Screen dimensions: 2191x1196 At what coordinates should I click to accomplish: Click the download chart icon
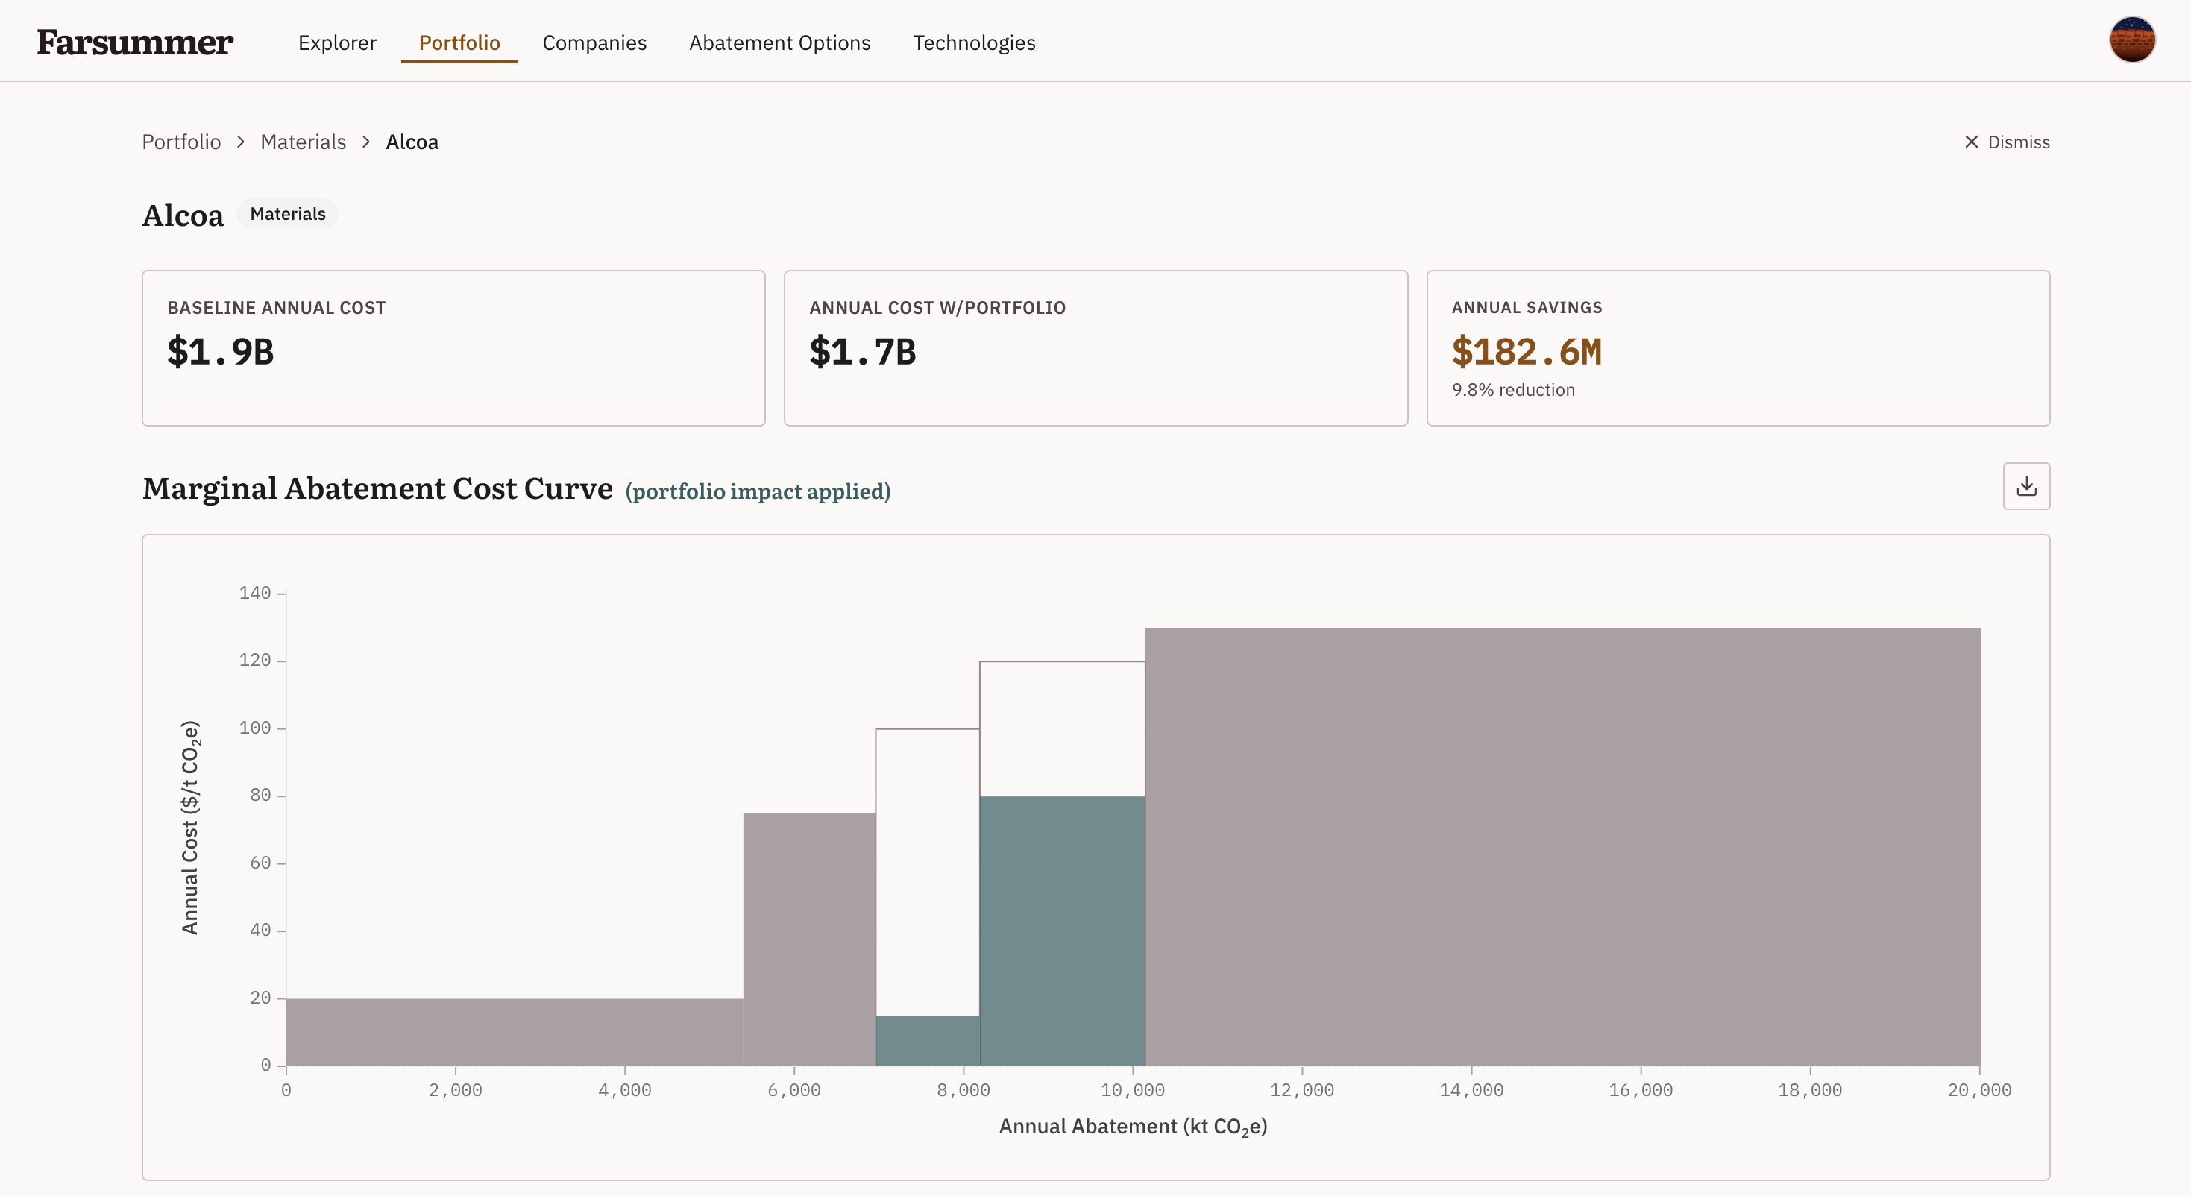pos(2026,485)
